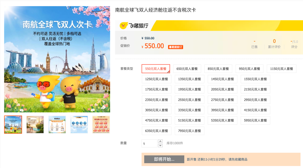303x168 pixels.
Task: Pick the 1150元双人套餐 option
Action: coord(282,69)
